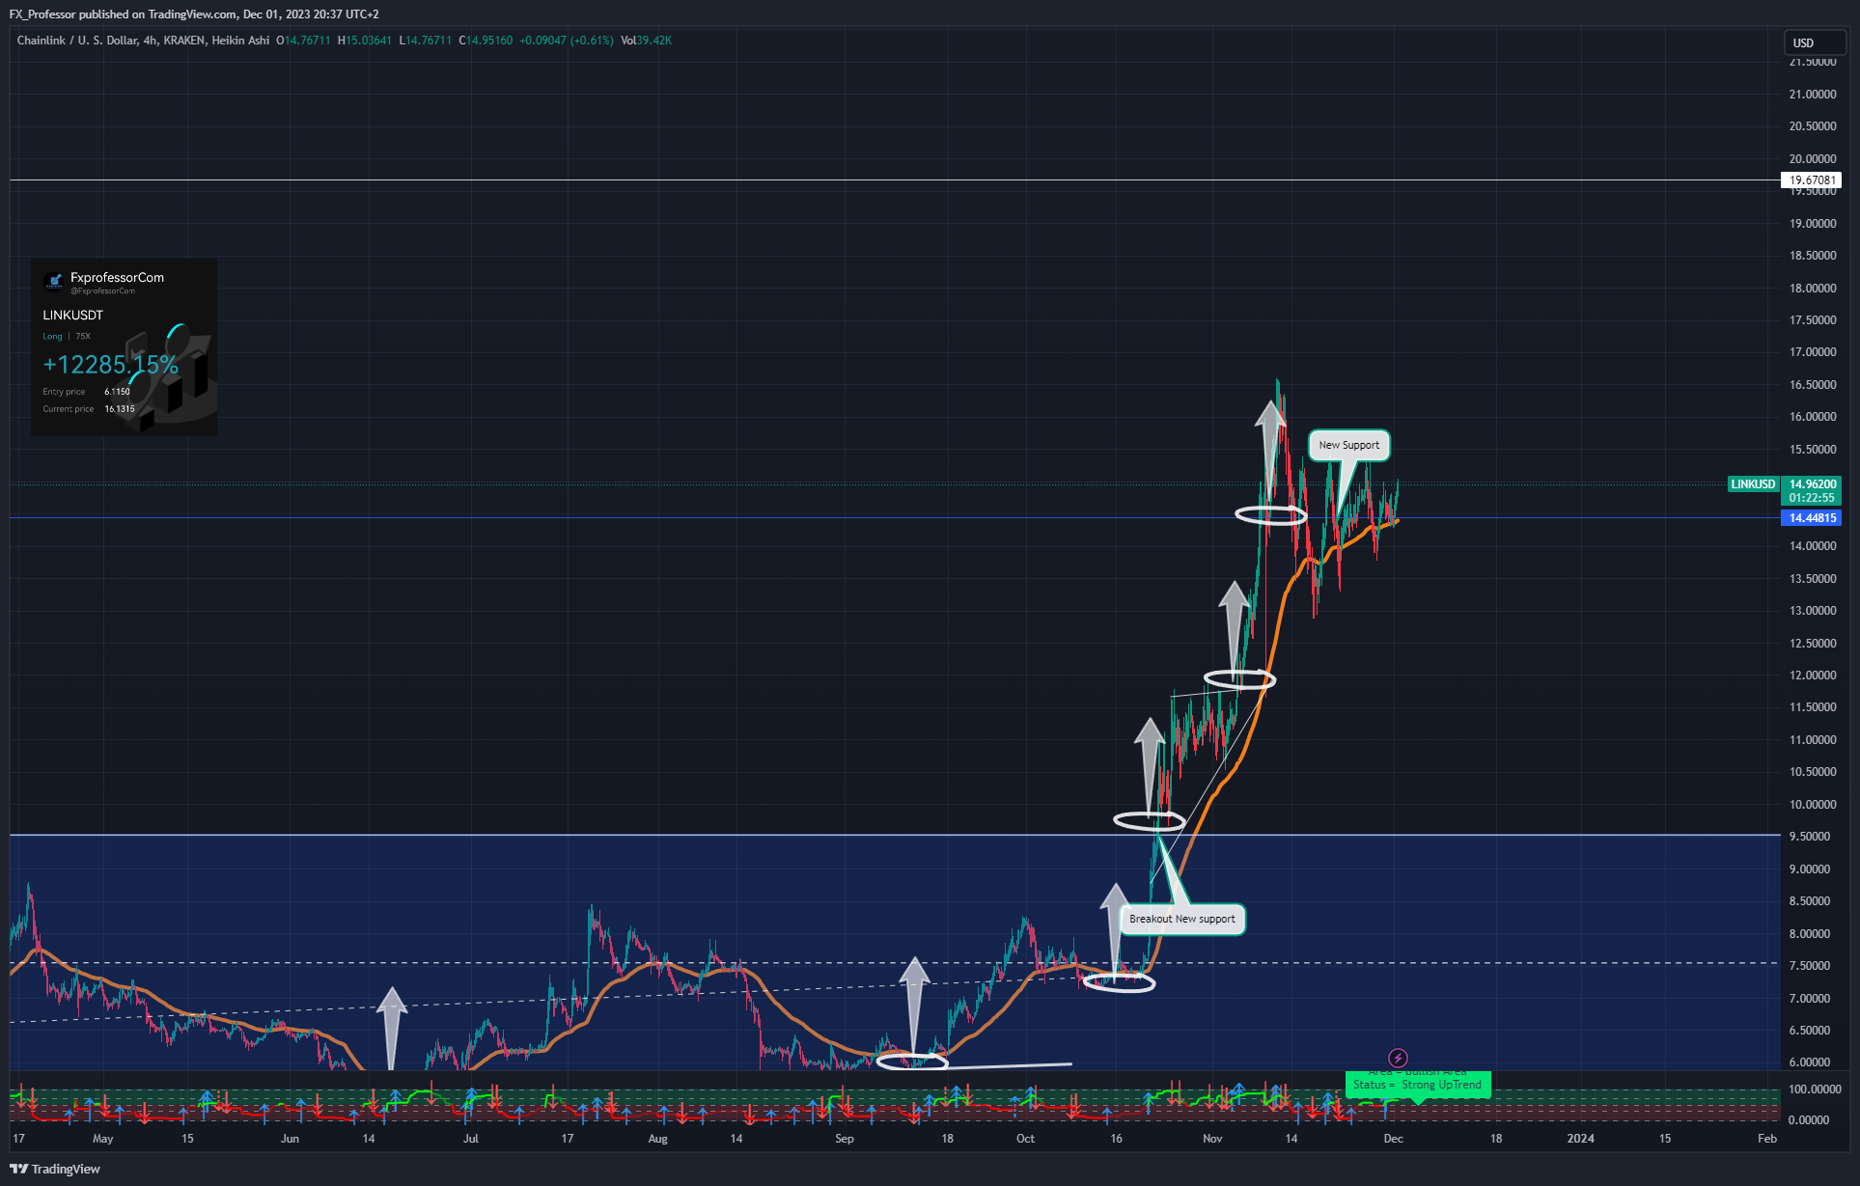Click the LINKUSDT card title
Image resolution: width=1860 pixels, height=1186 pixels.
72,316
